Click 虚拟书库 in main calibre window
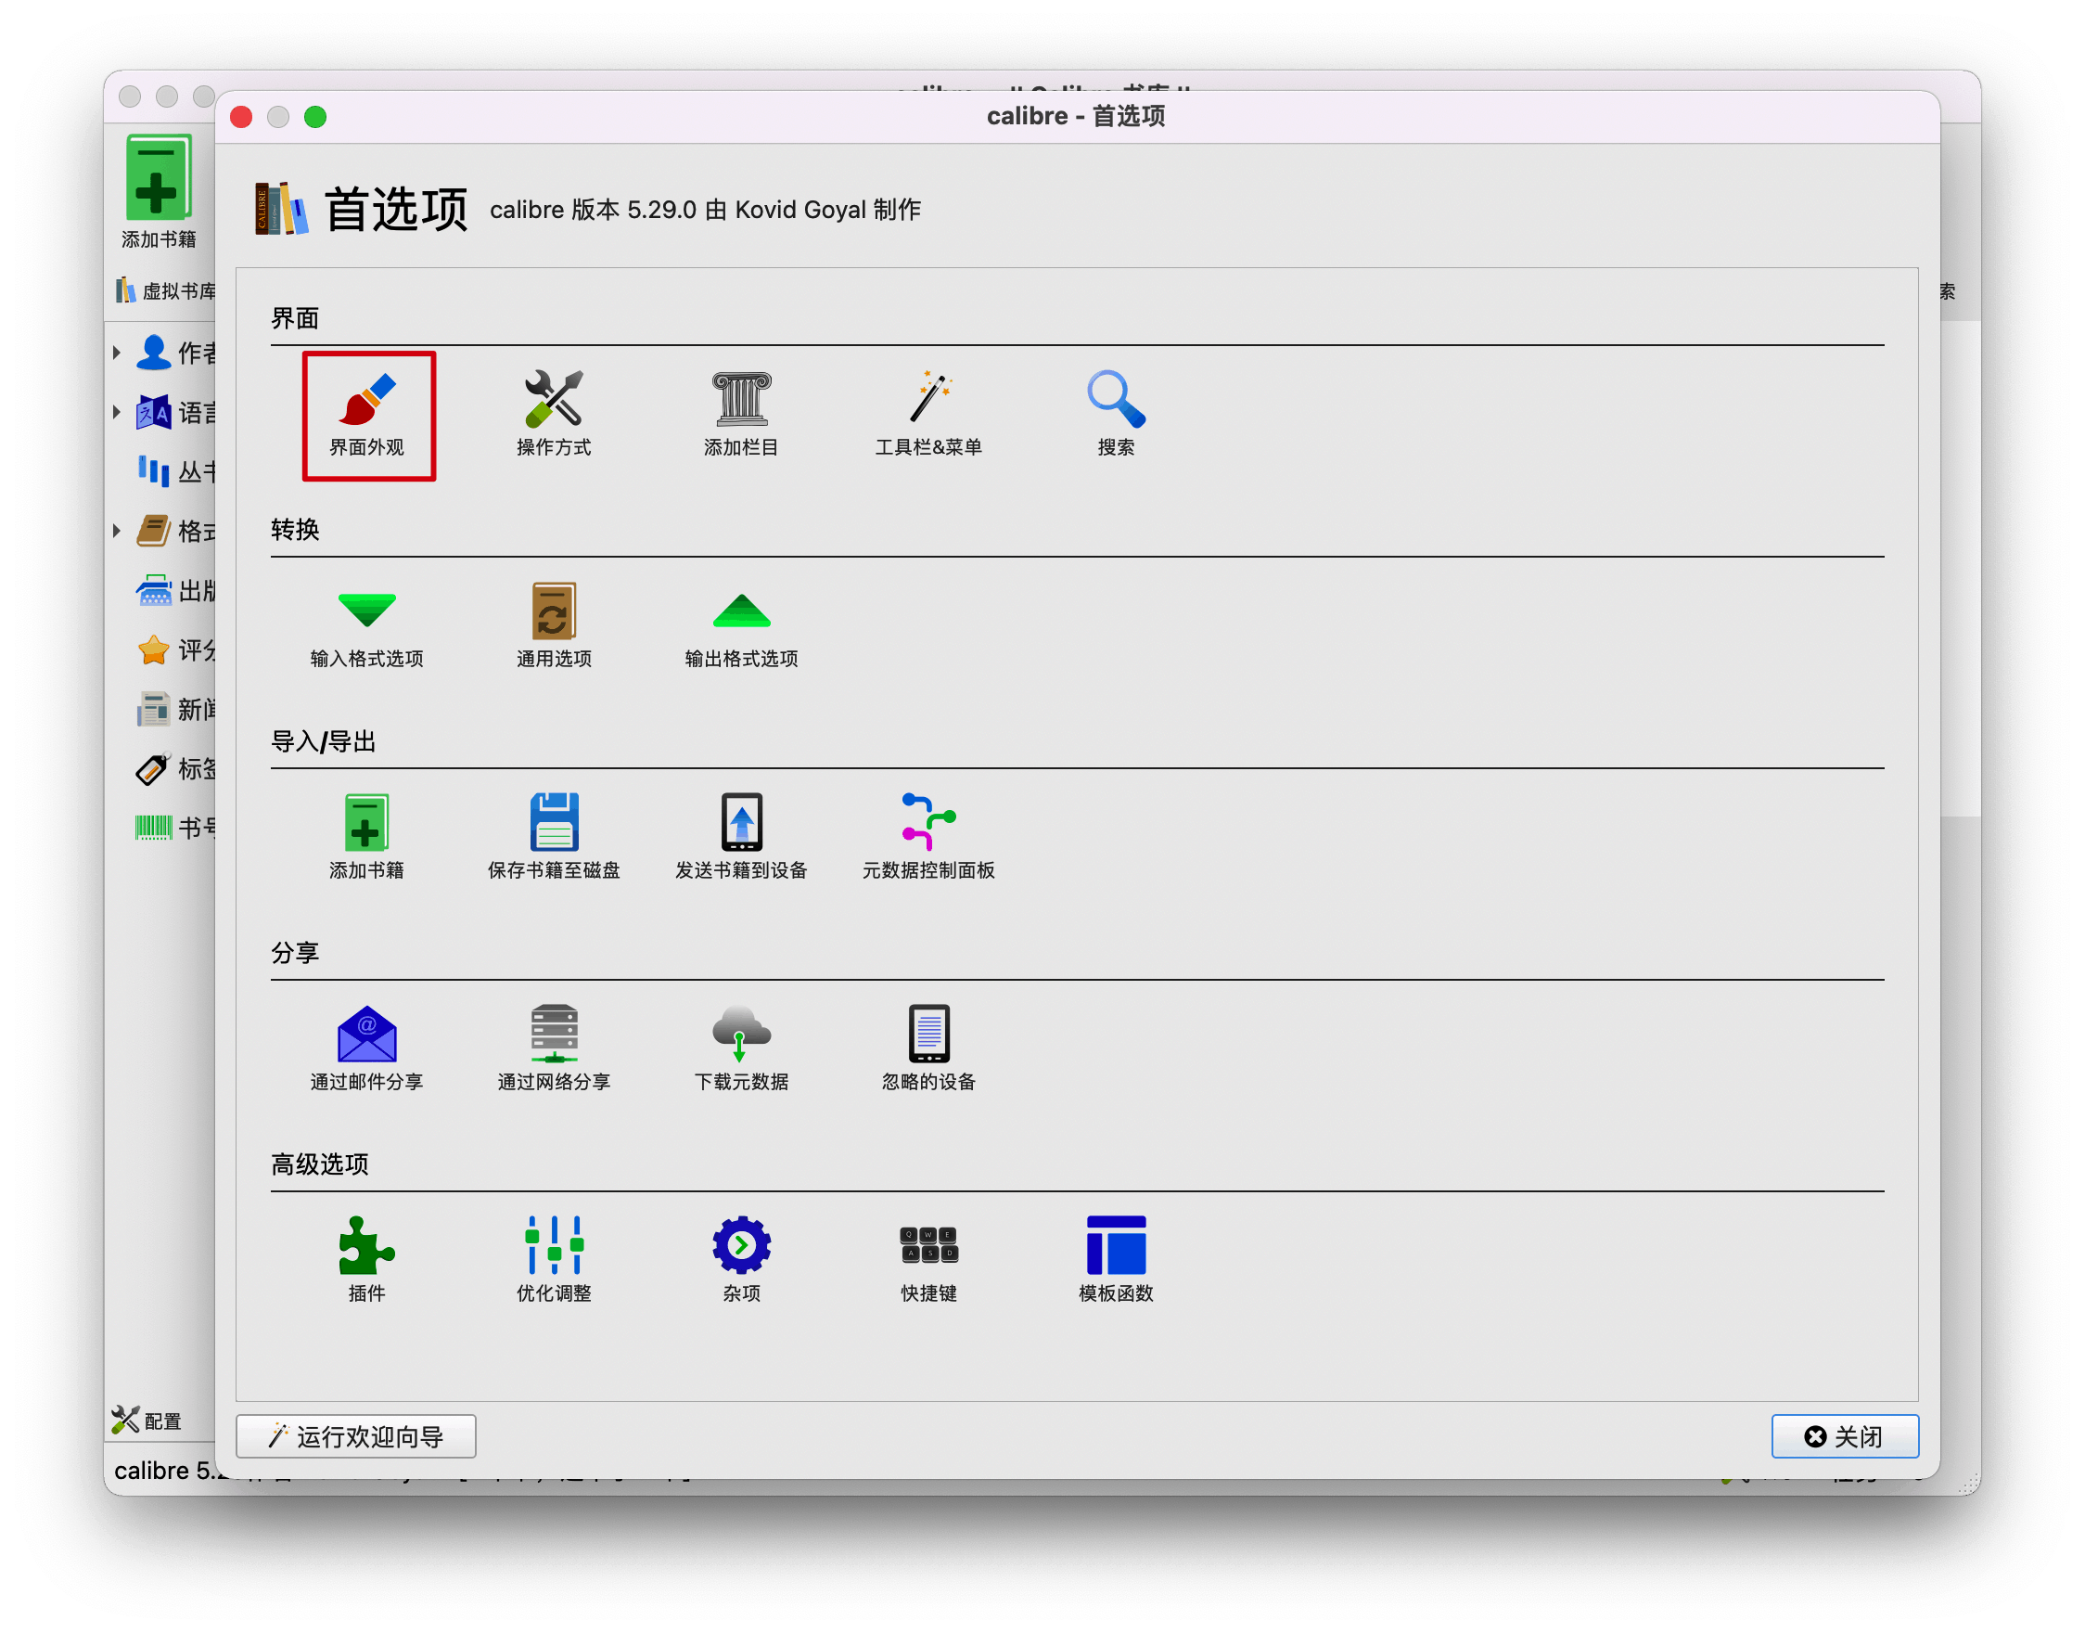 [166, 289]
